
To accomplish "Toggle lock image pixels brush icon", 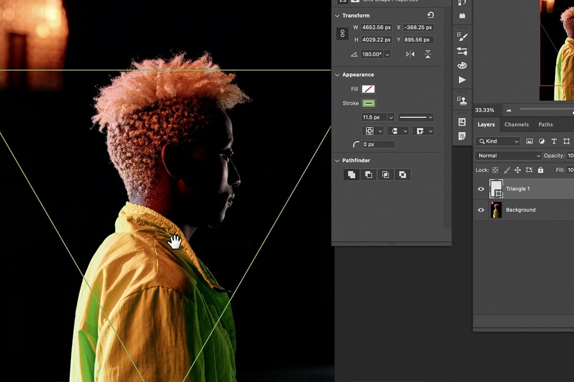I will 506,170.
